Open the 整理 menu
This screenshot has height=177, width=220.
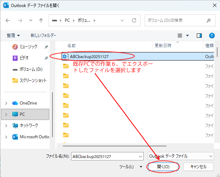click(13, 35)
